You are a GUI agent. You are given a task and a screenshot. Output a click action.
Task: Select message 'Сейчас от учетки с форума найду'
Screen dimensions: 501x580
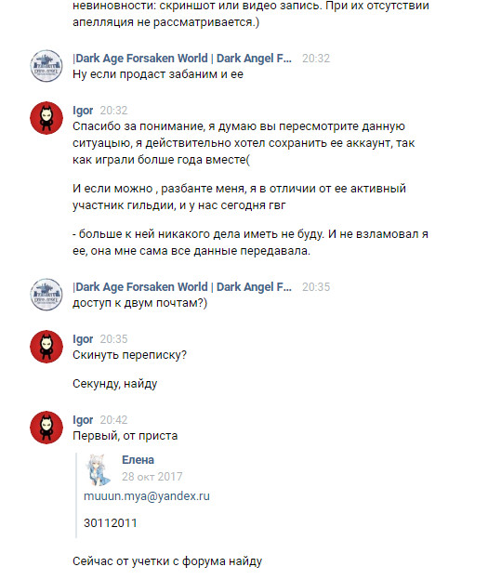point(167,561)
